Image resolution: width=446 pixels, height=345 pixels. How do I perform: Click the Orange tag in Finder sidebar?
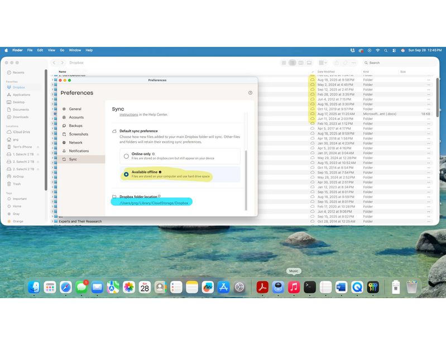click(x=18, y=221)
